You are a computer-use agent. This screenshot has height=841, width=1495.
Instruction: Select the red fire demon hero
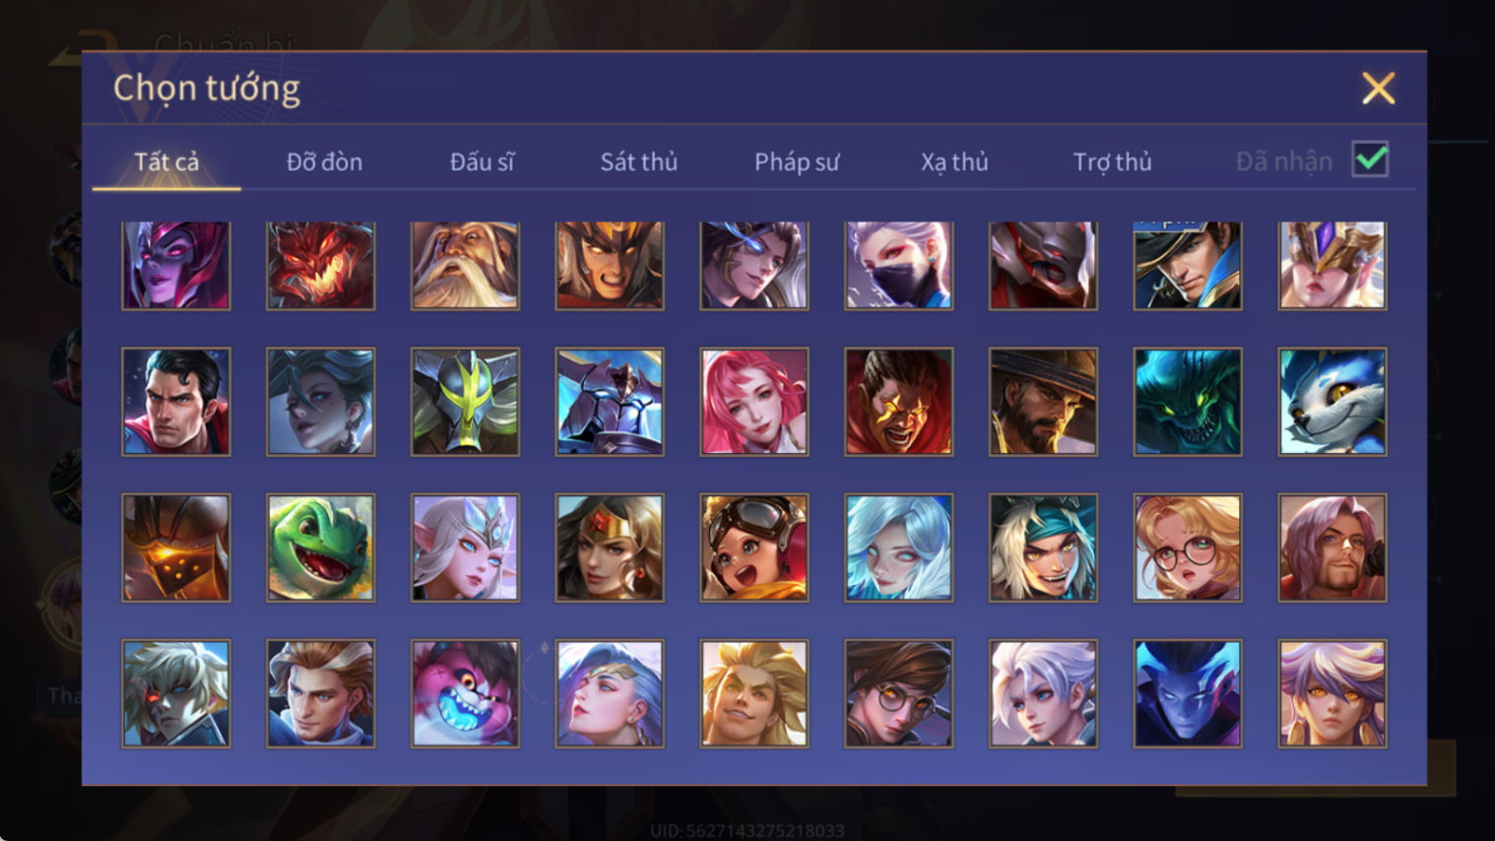click(x=321, y=265)
